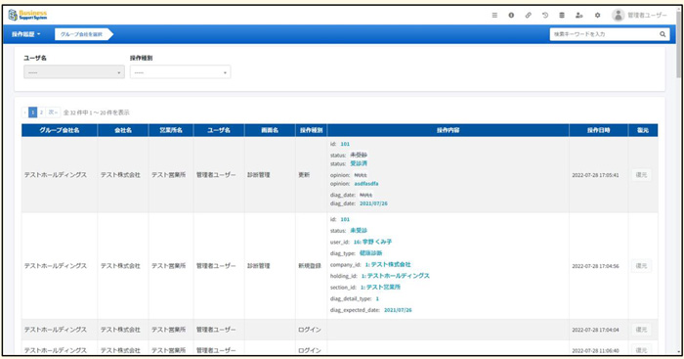
Task: Expand the 操作履歴 menu
Action: pos(26,34)
